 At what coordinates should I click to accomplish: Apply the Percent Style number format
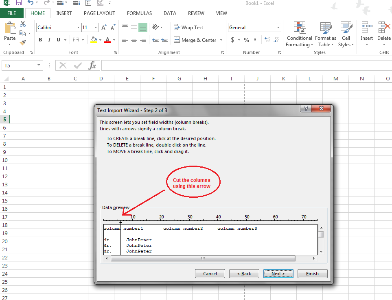pos(246,40)
